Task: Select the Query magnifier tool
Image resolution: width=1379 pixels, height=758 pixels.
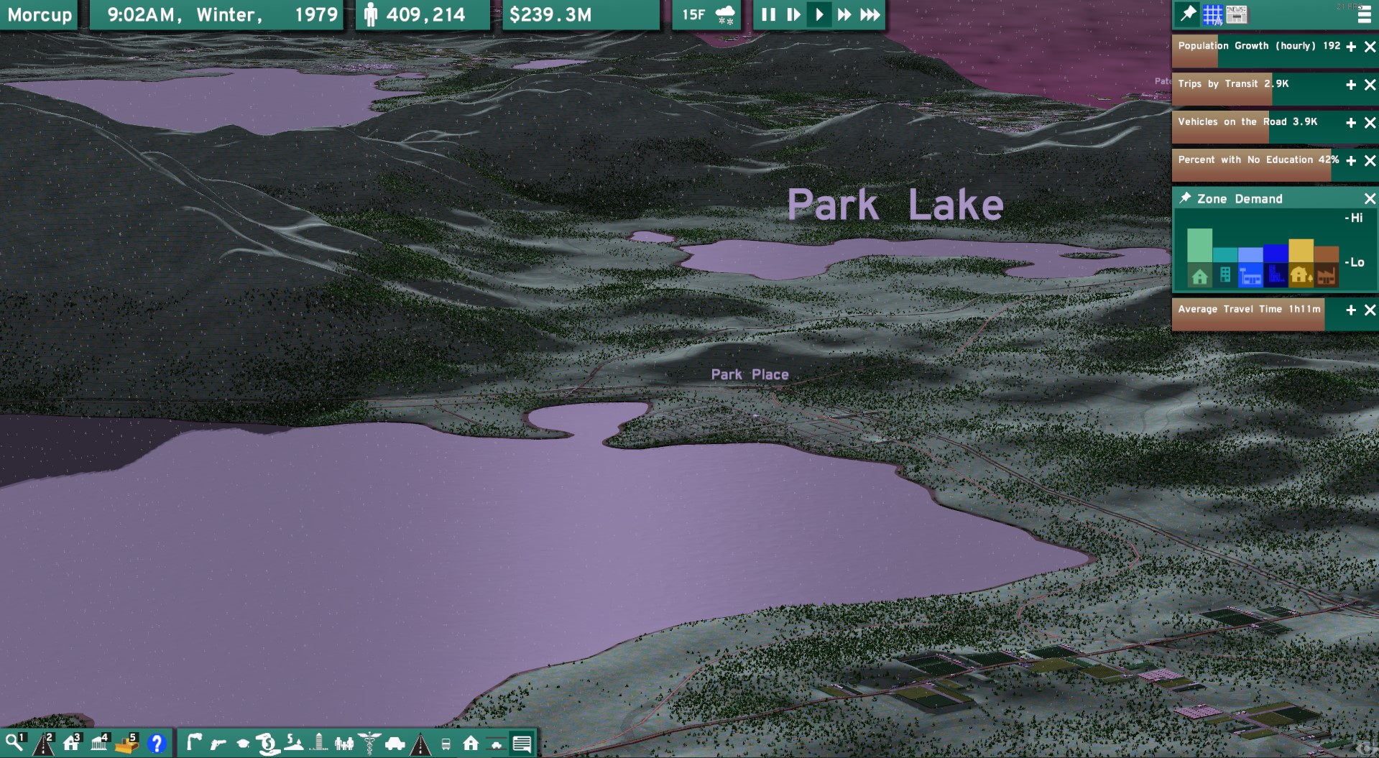Action: coord(14,743)
